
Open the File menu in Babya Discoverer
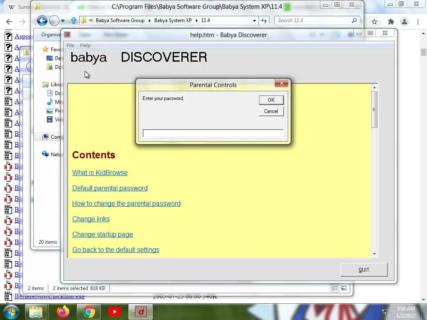click(70, 45)
